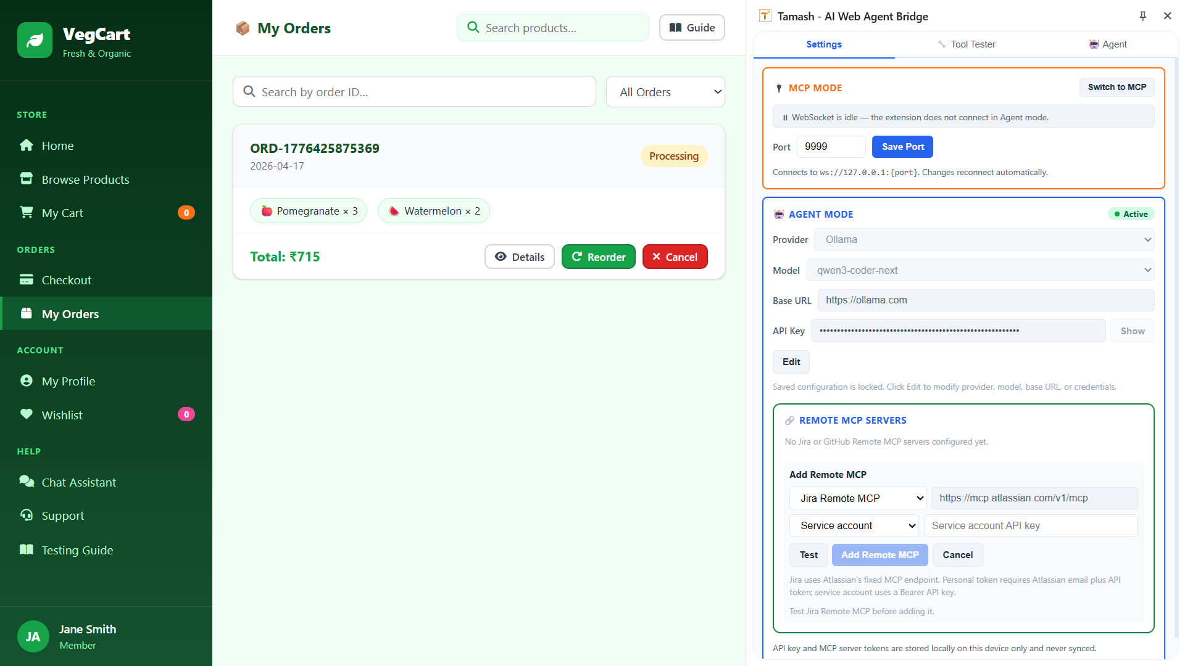Expand the All Orders filter dropdown
This screenshot has width=1185, height=666.
point(665,92)
